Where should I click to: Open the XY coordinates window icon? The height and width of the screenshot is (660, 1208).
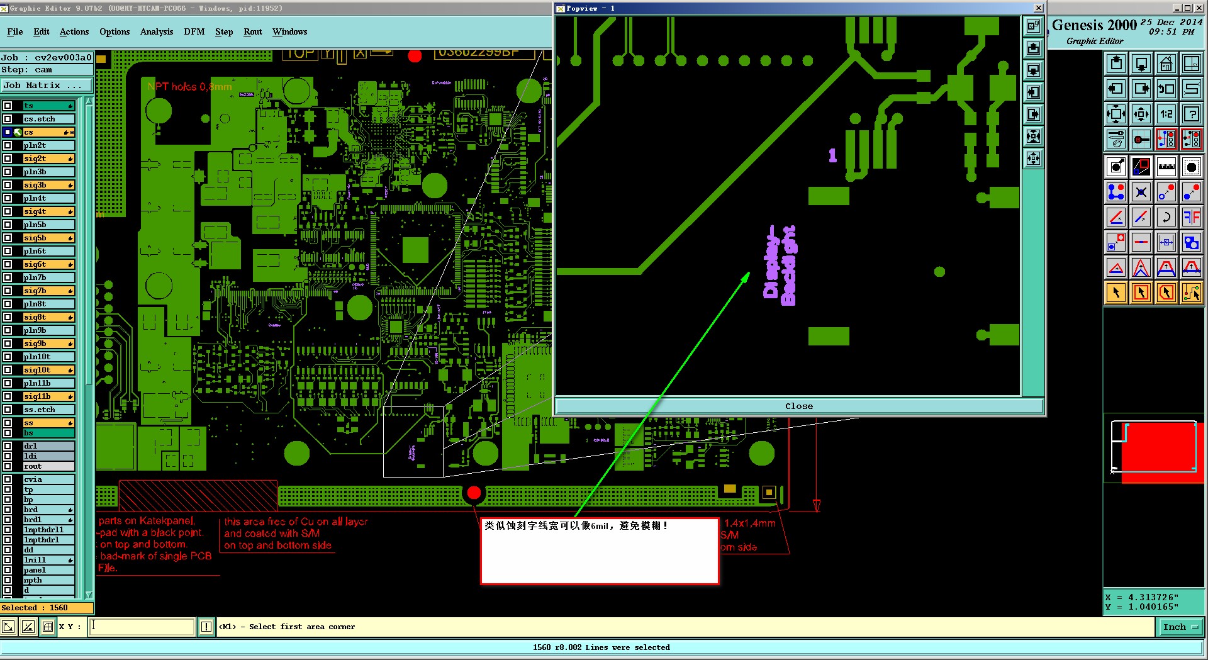tap(1191, 64)
